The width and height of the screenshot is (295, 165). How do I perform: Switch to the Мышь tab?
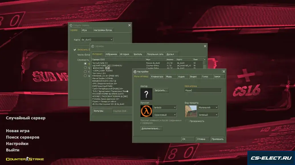pyautogui.click(x=171, y=77)
